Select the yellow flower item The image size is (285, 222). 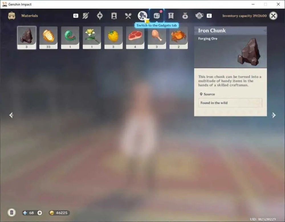[92, 38]
